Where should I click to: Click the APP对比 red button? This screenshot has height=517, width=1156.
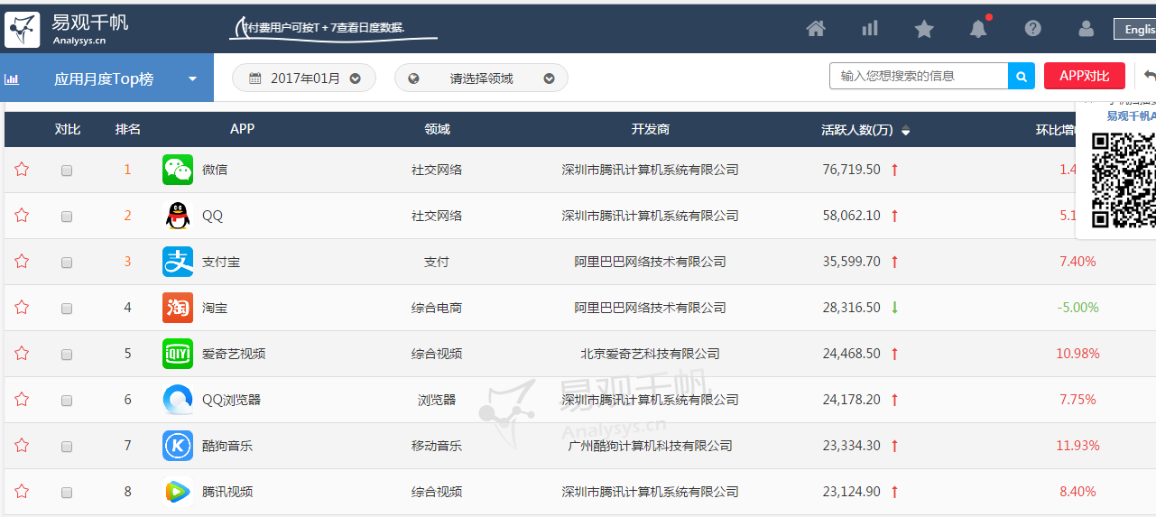(x=1084, y=76)
